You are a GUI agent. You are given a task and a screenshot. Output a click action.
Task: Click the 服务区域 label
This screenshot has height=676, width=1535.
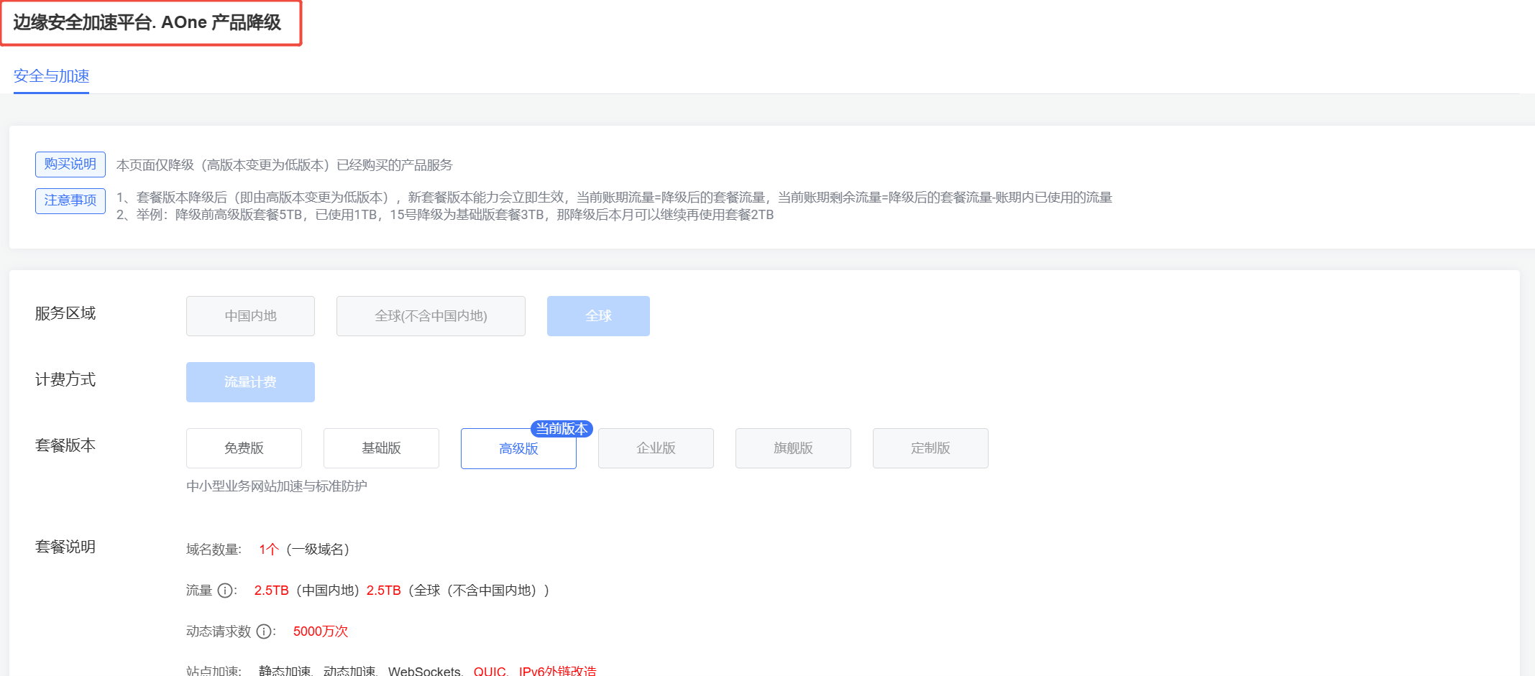[65, 313]
